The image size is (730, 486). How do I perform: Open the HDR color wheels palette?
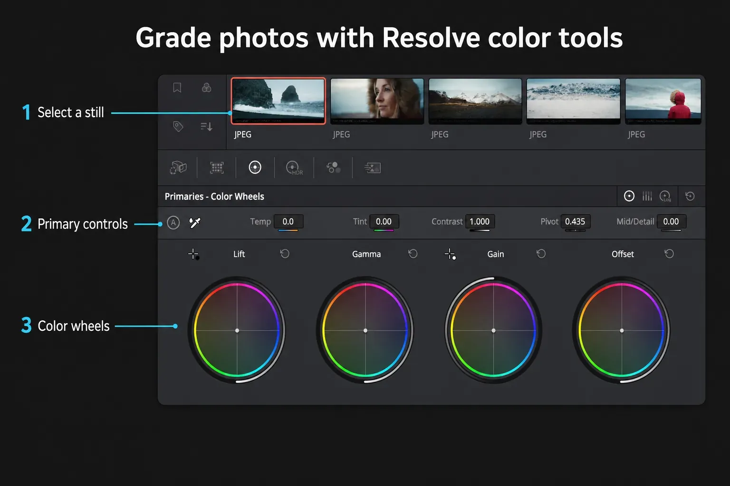coord(294,168)
